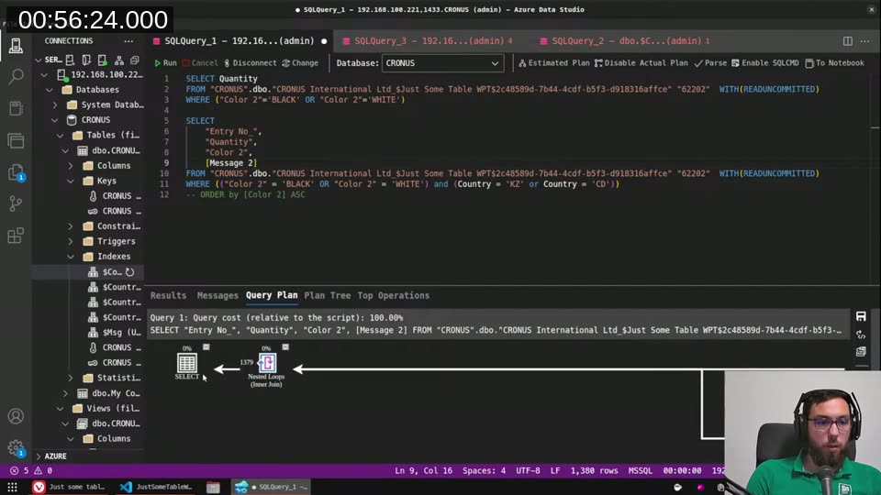881x495 pixels.
Task: Collapse the CRONUS database node
Action: coord(55,120)
